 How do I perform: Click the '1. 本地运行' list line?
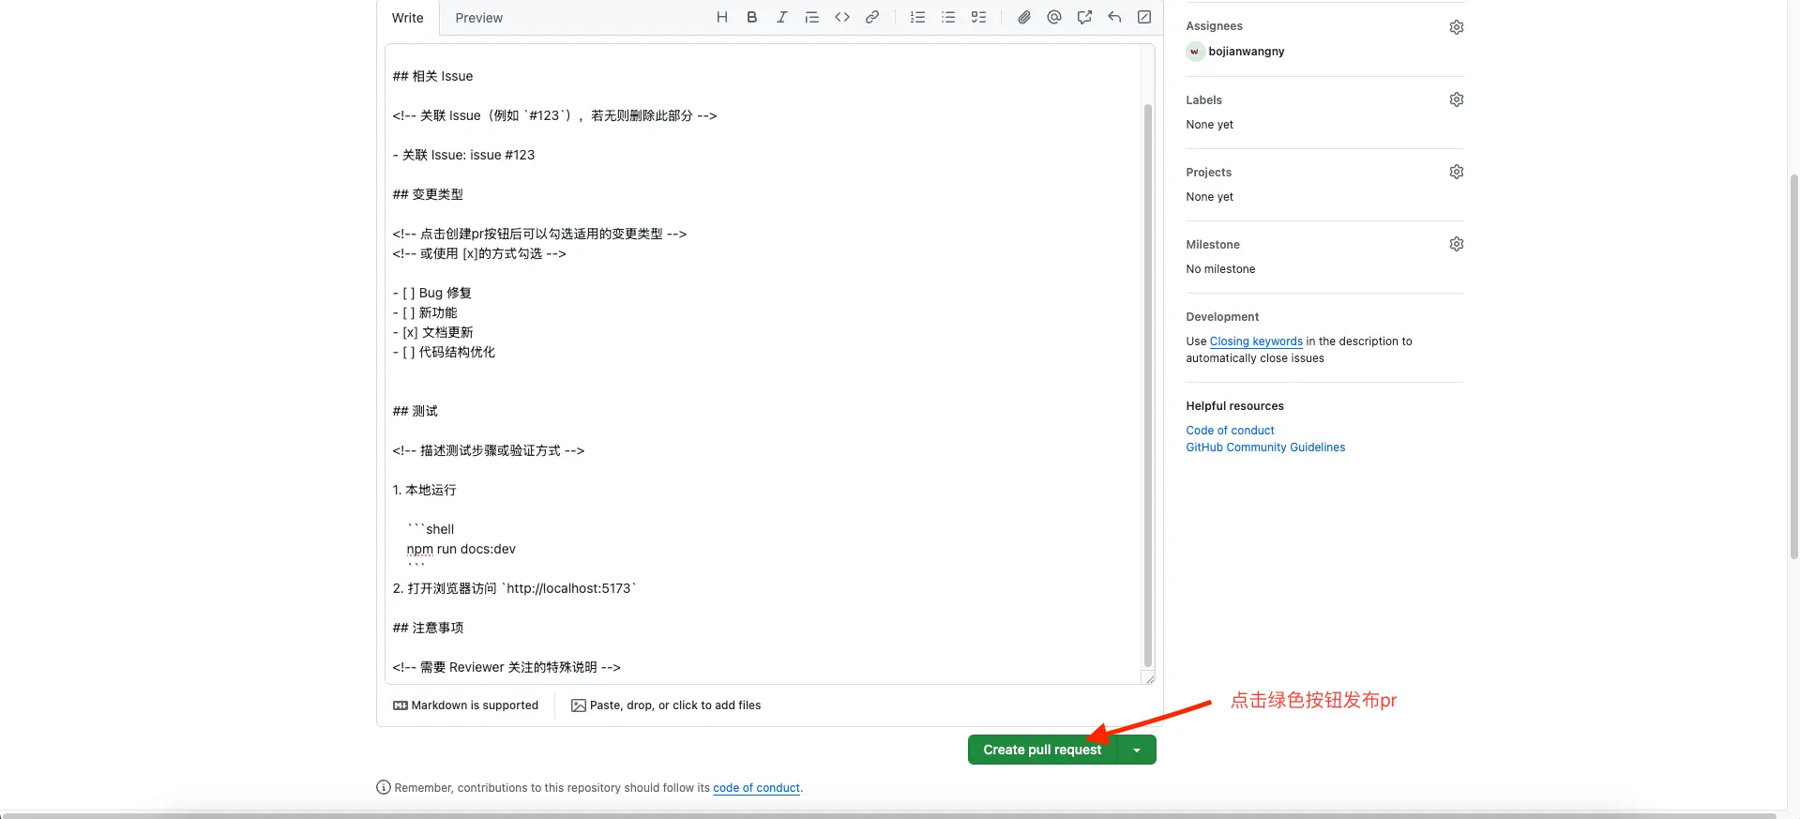[424, 490]
